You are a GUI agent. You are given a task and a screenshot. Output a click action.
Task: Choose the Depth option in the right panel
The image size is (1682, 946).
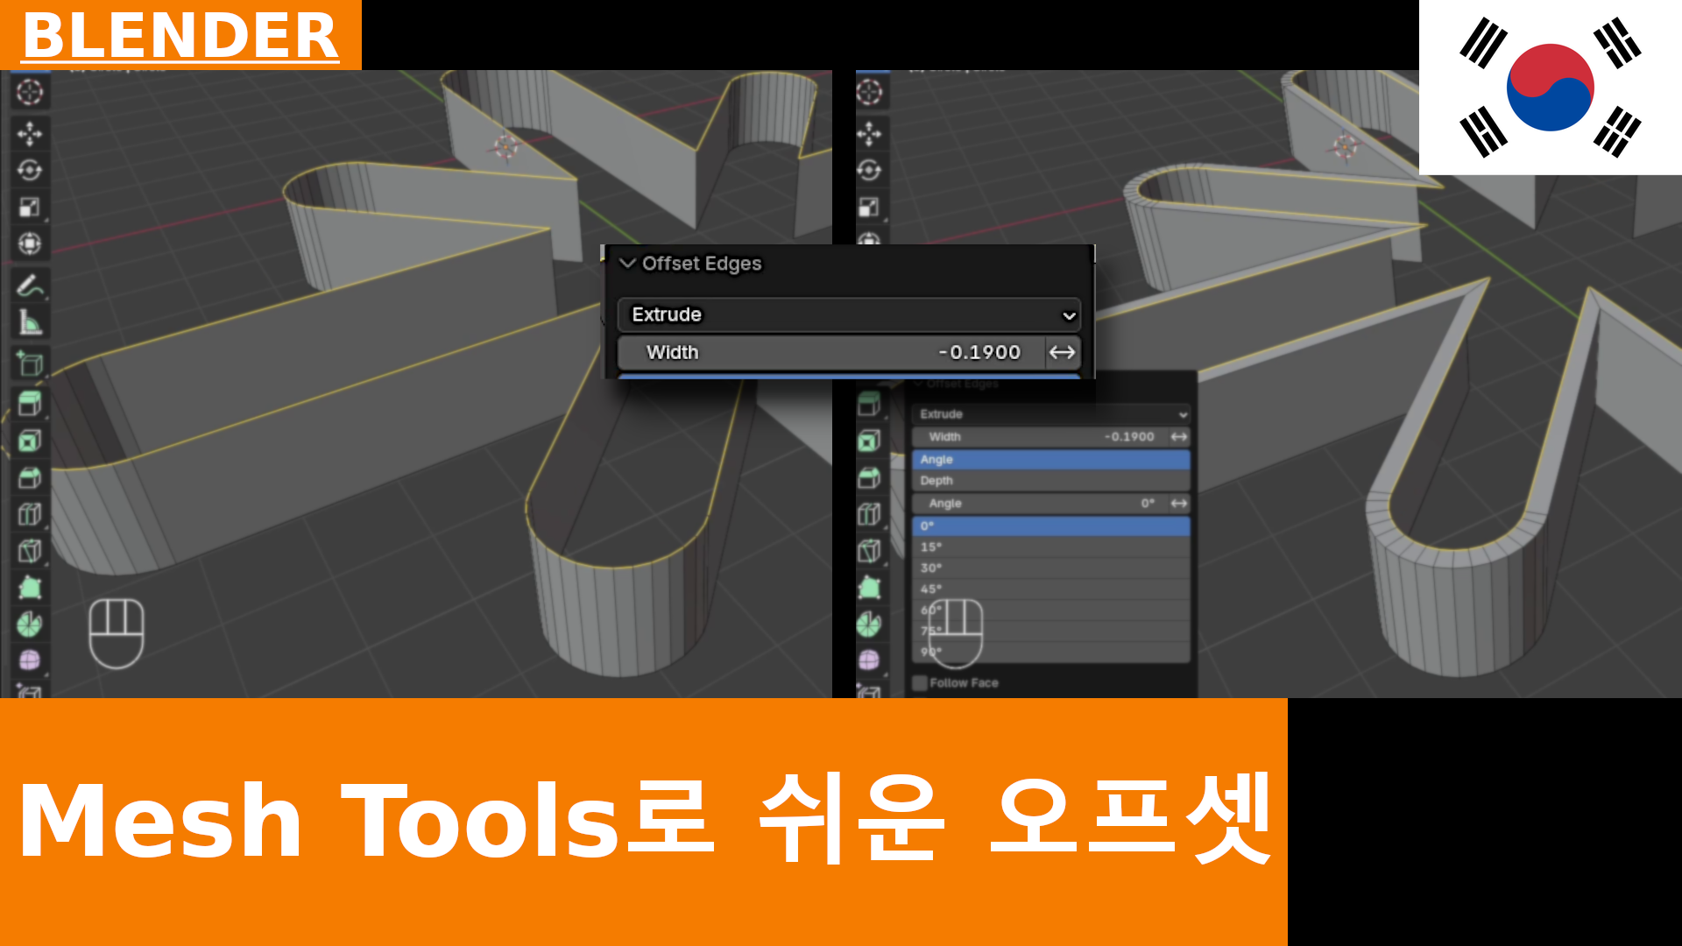[x=1050, y=480]
